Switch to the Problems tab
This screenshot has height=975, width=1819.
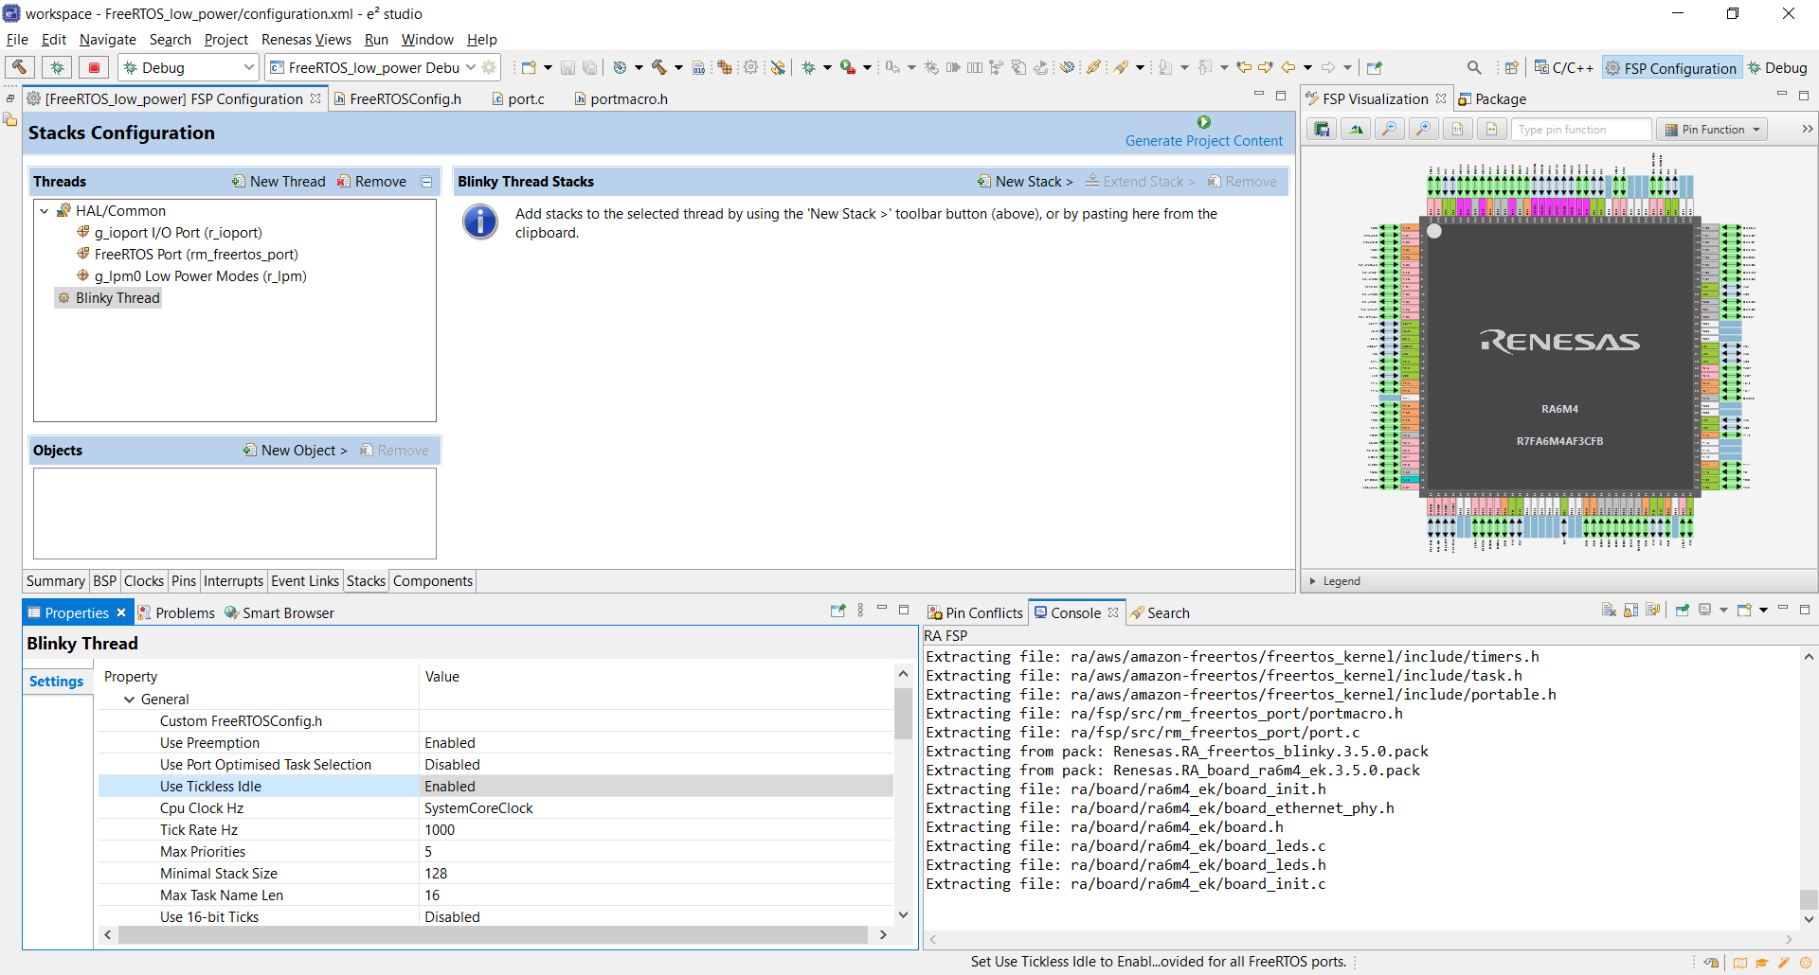click(x=176, y=612)
